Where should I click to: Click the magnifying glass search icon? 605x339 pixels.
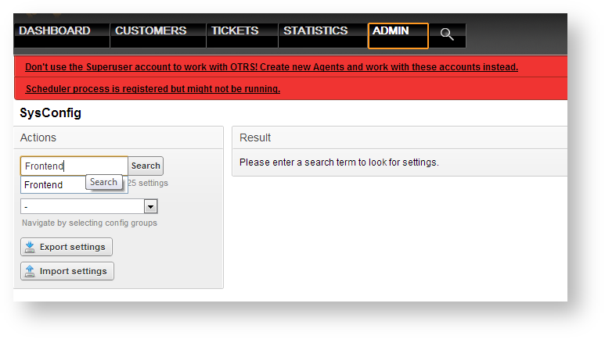click(x=447, y=34)
